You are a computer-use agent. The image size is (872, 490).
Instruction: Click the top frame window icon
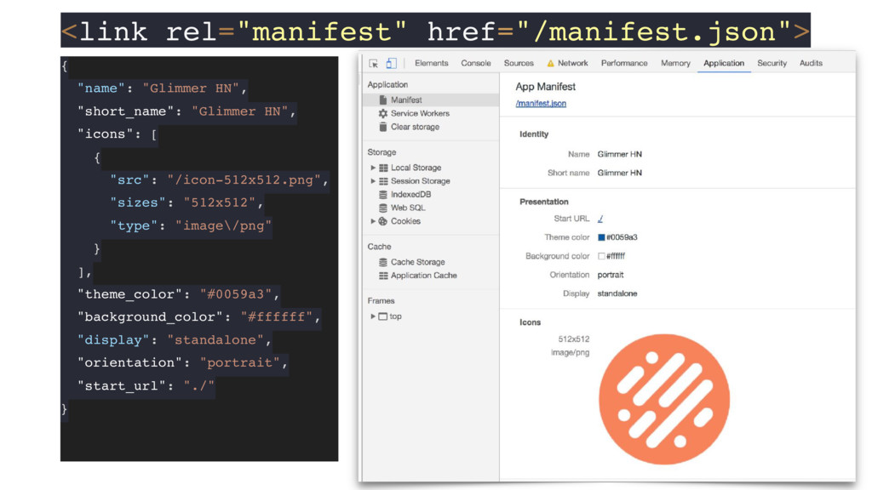[383, 316]
